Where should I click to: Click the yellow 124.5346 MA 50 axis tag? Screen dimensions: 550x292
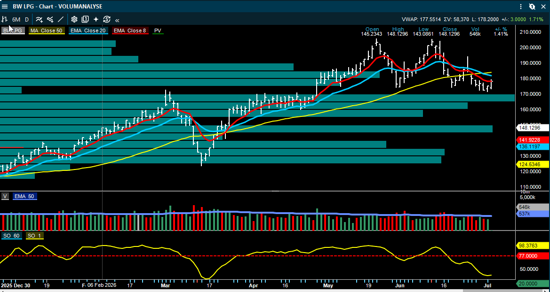coord(533,164)
